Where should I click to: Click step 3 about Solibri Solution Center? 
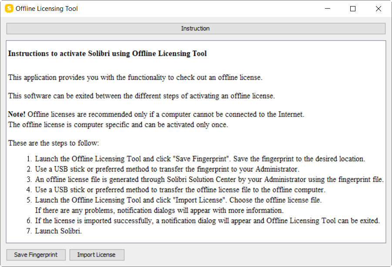(209, 179)
